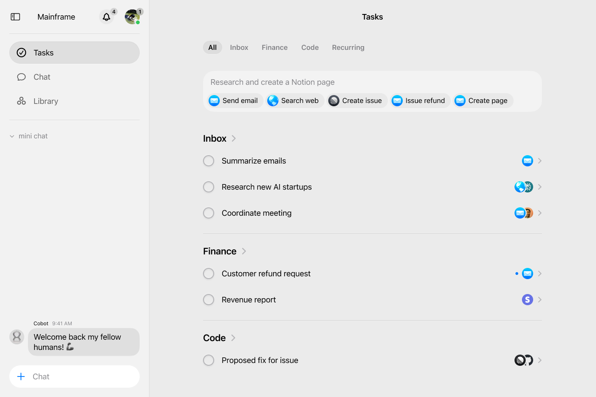Check off Revenue report task
Viewport: 596px width, 397px height.
click(209, 300)
